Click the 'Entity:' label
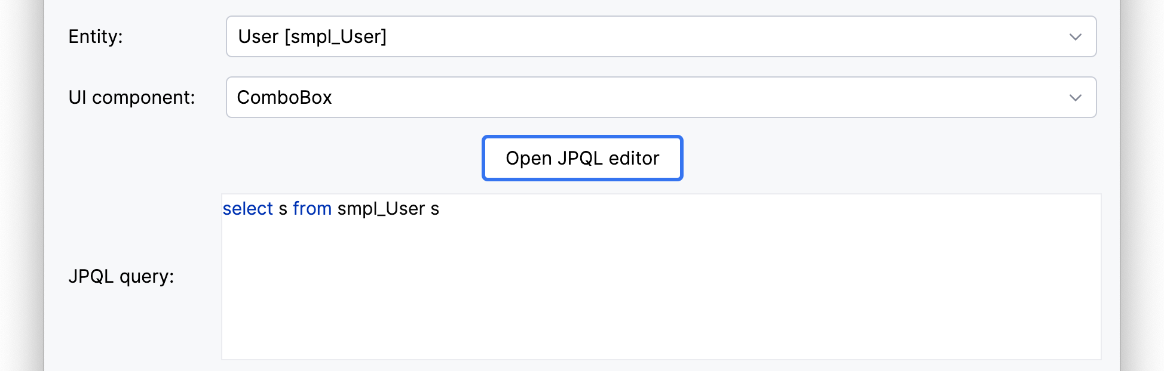The width and height of the screenshot is (1164, 371). [x=96, y=37]
